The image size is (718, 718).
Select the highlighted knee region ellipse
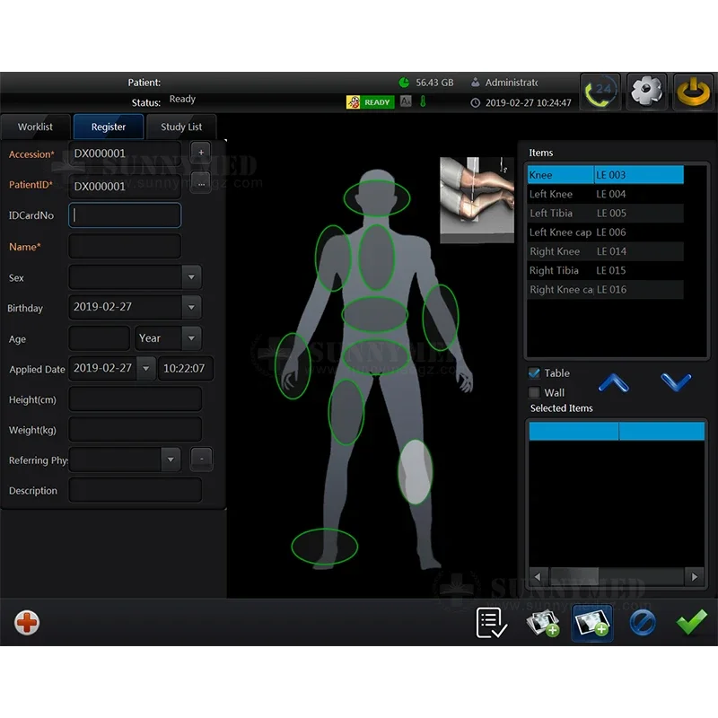pyautogui.click(x=415, y=472)
